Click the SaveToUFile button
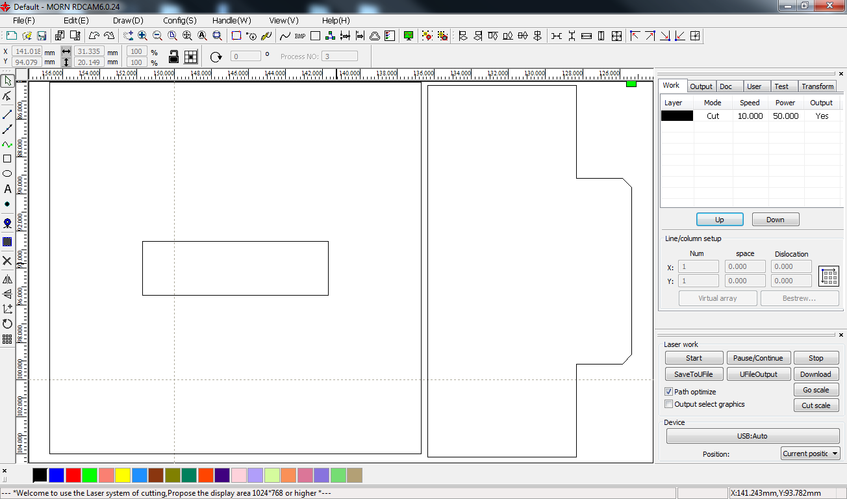This screenshot has height=499, width=847. 694,374
